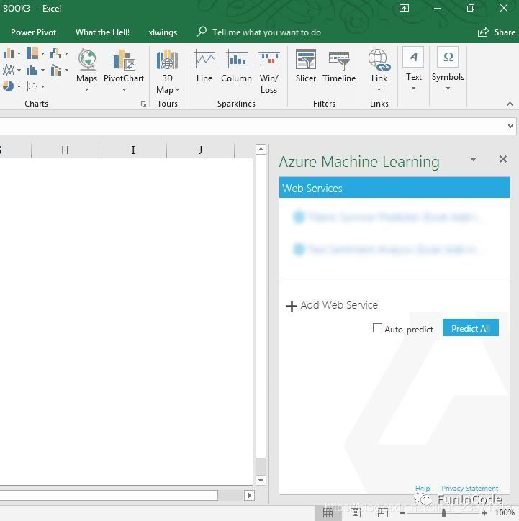Viewport: 519px width, 521px height.
Task: Open the Power Pivot tab
Action: click(34, 32)
